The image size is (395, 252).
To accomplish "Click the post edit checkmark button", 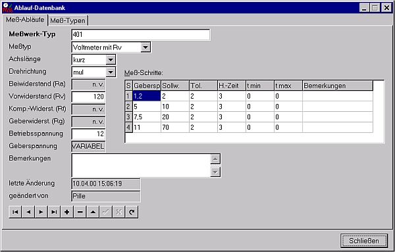I will point(106,213).
